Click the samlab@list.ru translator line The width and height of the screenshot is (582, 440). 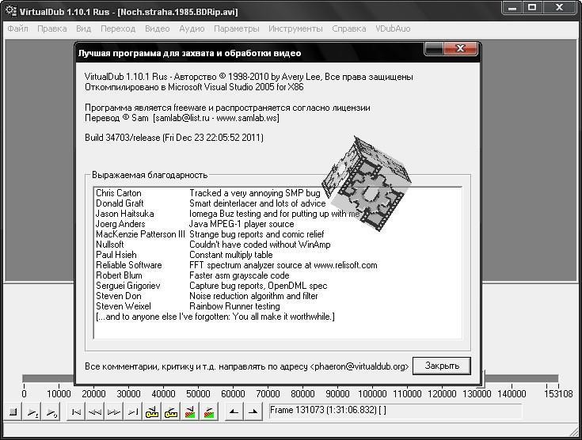(182, 118)
